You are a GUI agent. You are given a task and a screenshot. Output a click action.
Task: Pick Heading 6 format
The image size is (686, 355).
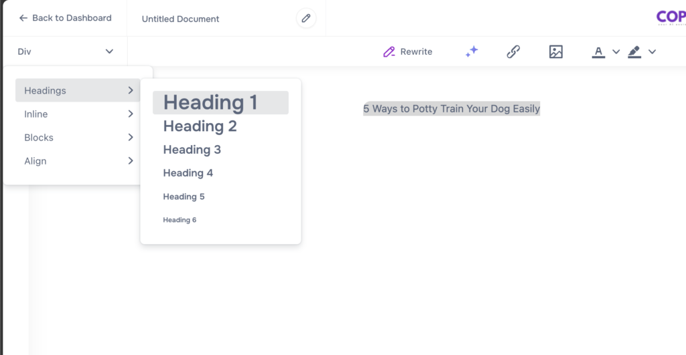tap(180, 220)
